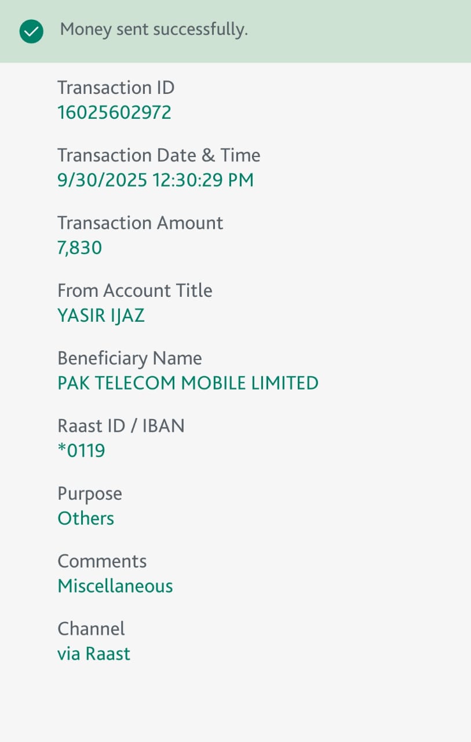This screenshot has height=742, width=471.
Task: Click the masked IBAN value *0119
Action: click(81, 450)
